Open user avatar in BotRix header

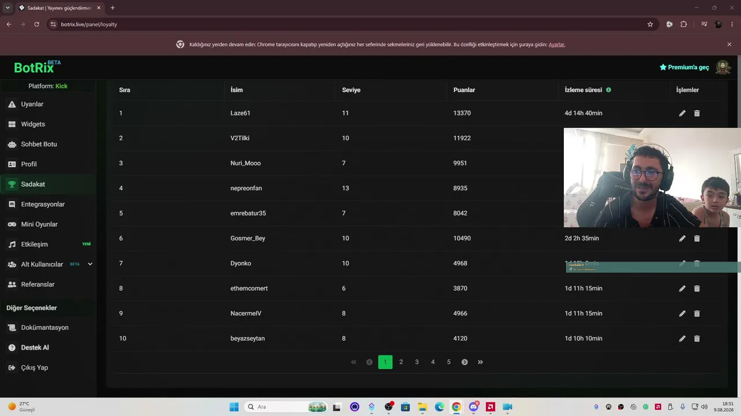(x=722, y=67)
